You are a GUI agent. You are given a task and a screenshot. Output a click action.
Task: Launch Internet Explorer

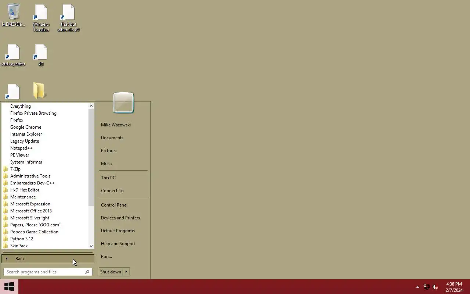45,134
